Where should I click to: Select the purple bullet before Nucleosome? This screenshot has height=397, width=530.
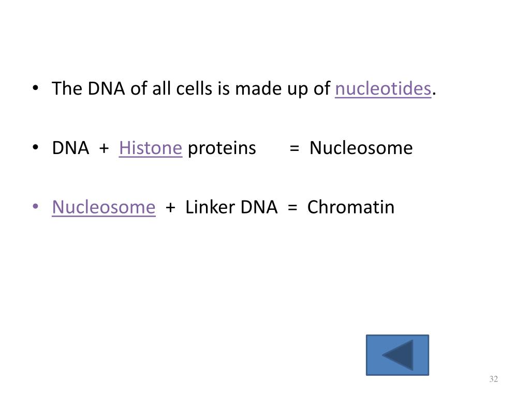tap(36, 206)
